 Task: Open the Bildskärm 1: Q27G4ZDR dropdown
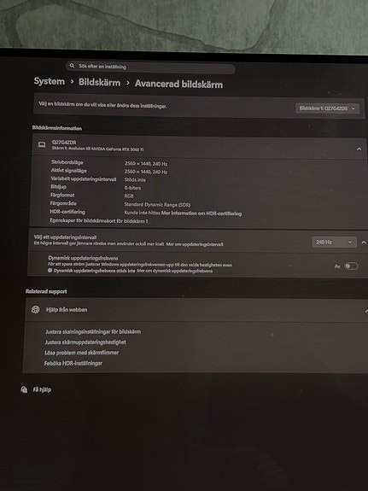pyautogui.click(x=327, y=108)
